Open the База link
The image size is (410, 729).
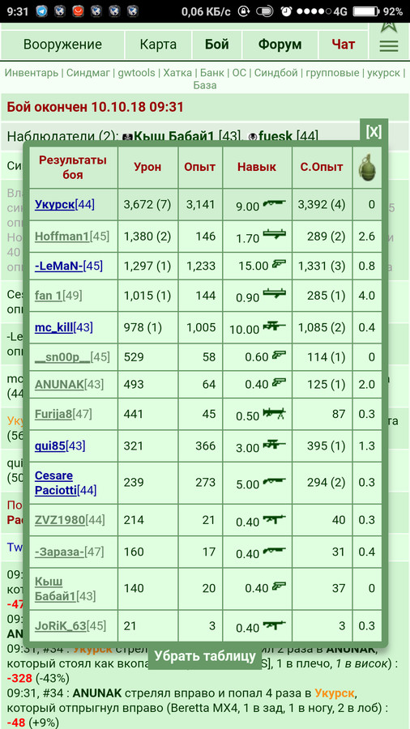(x=205, y=86)
